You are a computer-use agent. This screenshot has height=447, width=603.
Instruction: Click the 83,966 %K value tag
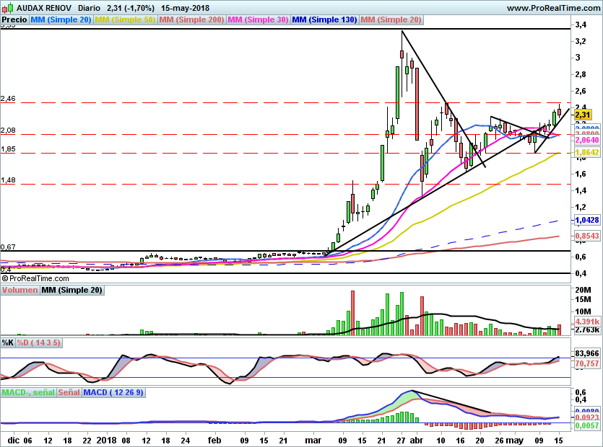[x=587, y=354]
